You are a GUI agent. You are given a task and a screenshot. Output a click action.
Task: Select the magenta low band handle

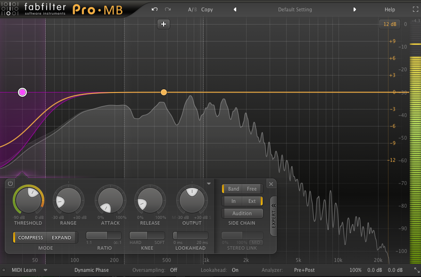(x=22, y=92)
